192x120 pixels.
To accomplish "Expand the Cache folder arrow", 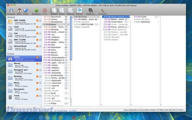I will pos(158,17).
